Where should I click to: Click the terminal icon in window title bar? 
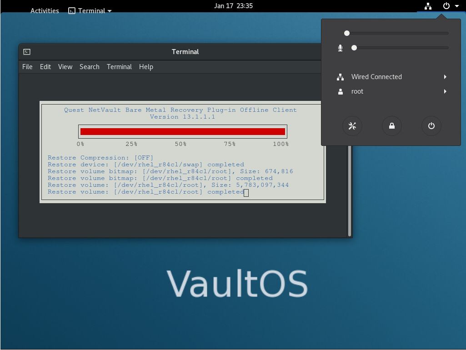pyautogui.click(x=27, y=52)
